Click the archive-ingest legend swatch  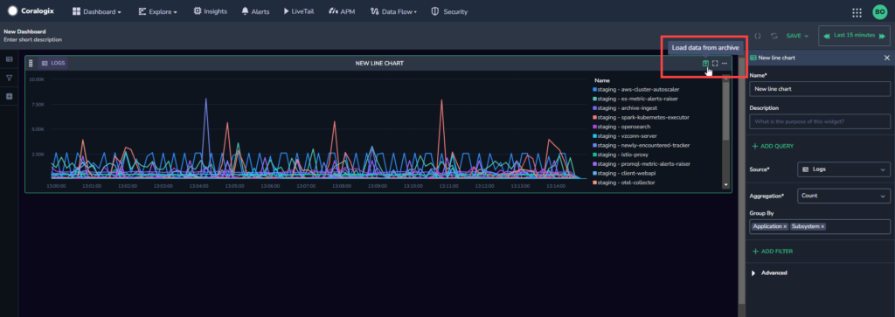595,107
